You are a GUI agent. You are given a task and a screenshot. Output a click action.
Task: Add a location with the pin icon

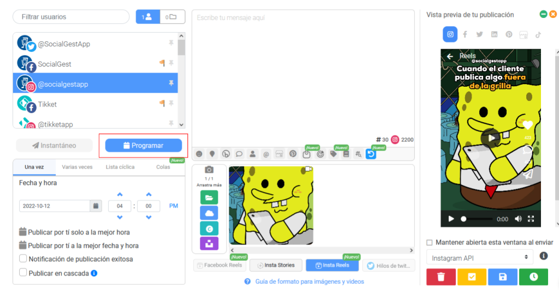click(x=212, y=154)
